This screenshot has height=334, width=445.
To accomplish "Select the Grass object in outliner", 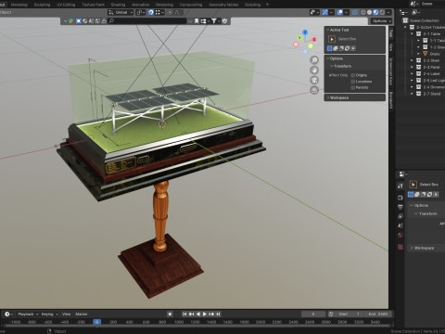I will 434,54.
